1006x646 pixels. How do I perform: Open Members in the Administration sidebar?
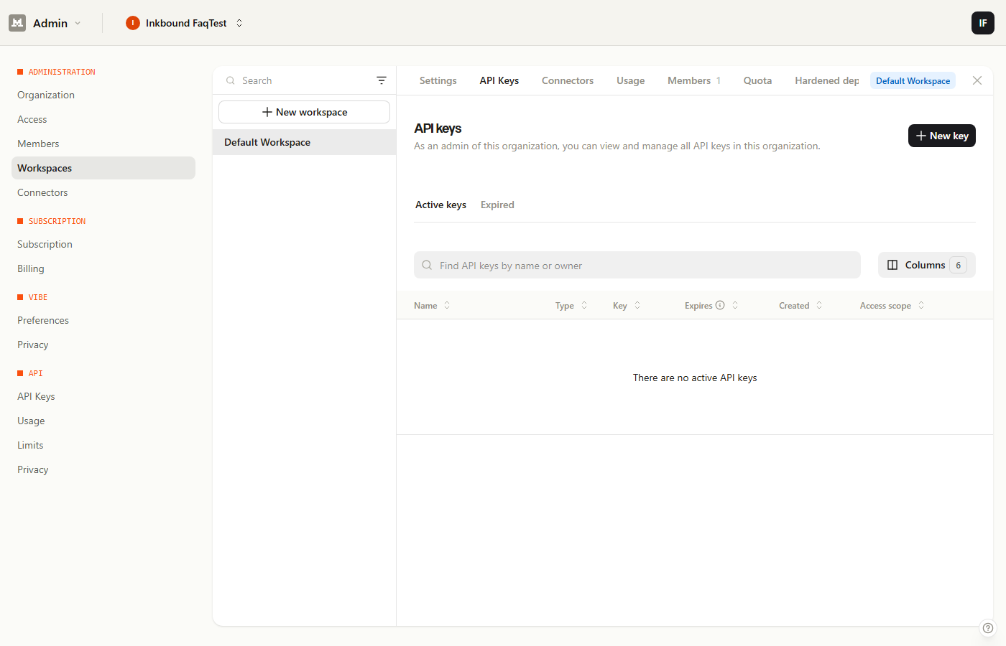click(x=38, y=144)
